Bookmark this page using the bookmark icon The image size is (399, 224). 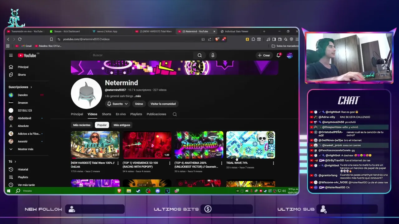tap(51, 39)
